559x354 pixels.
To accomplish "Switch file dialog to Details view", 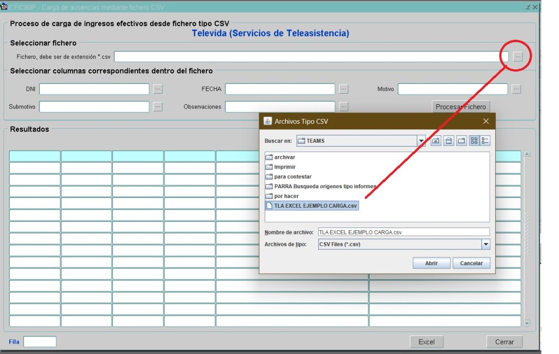I will pyautogui.click(x=485, y=141).
